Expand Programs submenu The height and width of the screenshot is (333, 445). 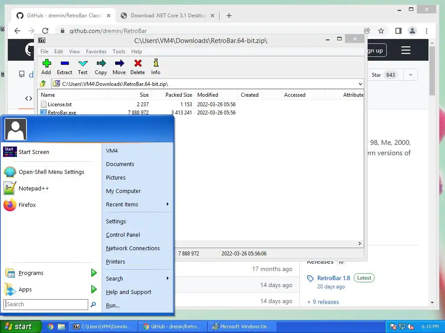[94, 273]
